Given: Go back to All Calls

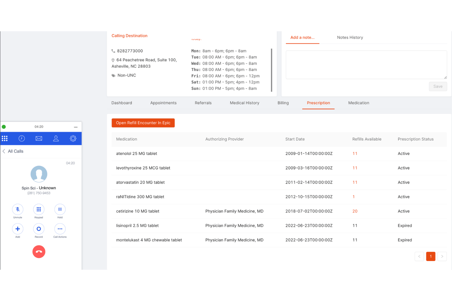Looking at the screenshot, I should click(x=13, y=151).
